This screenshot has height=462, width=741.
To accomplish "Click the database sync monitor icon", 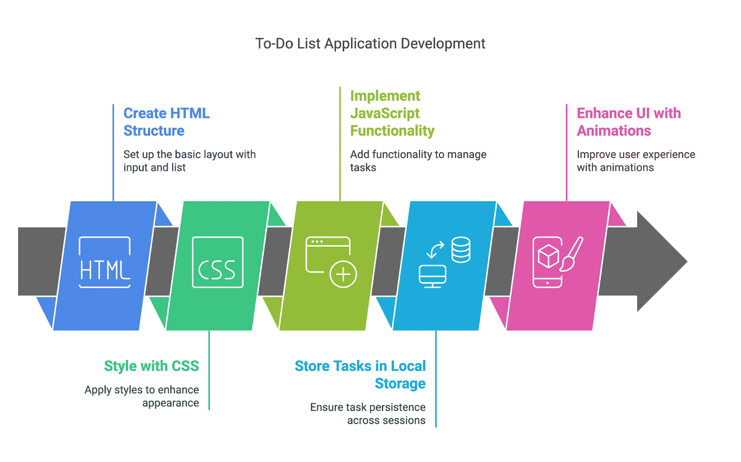I will (445, 262).
